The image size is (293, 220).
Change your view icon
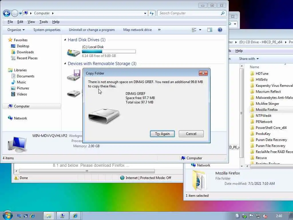(x=194, y=30)
